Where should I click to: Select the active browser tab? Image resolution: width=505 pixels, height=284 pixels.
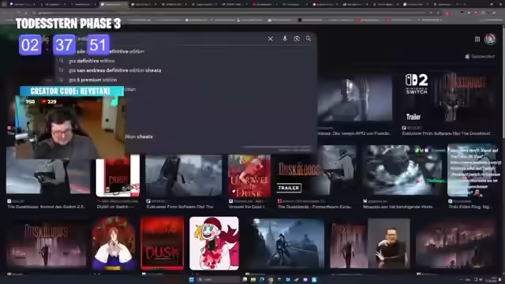point(113,5)
